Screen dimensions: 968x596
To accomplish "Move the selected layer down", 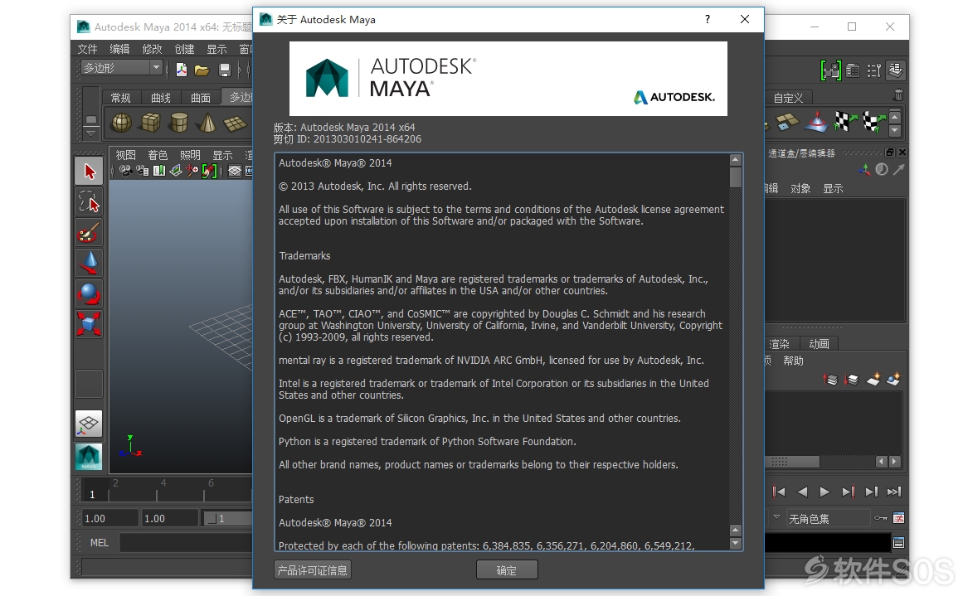I will [852, 380].
